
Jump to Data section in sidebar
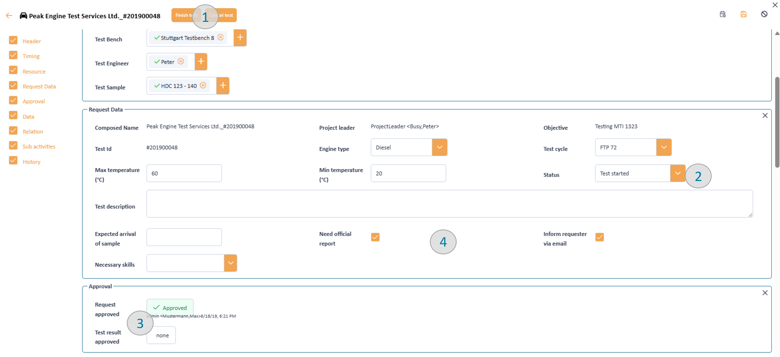point(28,117)
